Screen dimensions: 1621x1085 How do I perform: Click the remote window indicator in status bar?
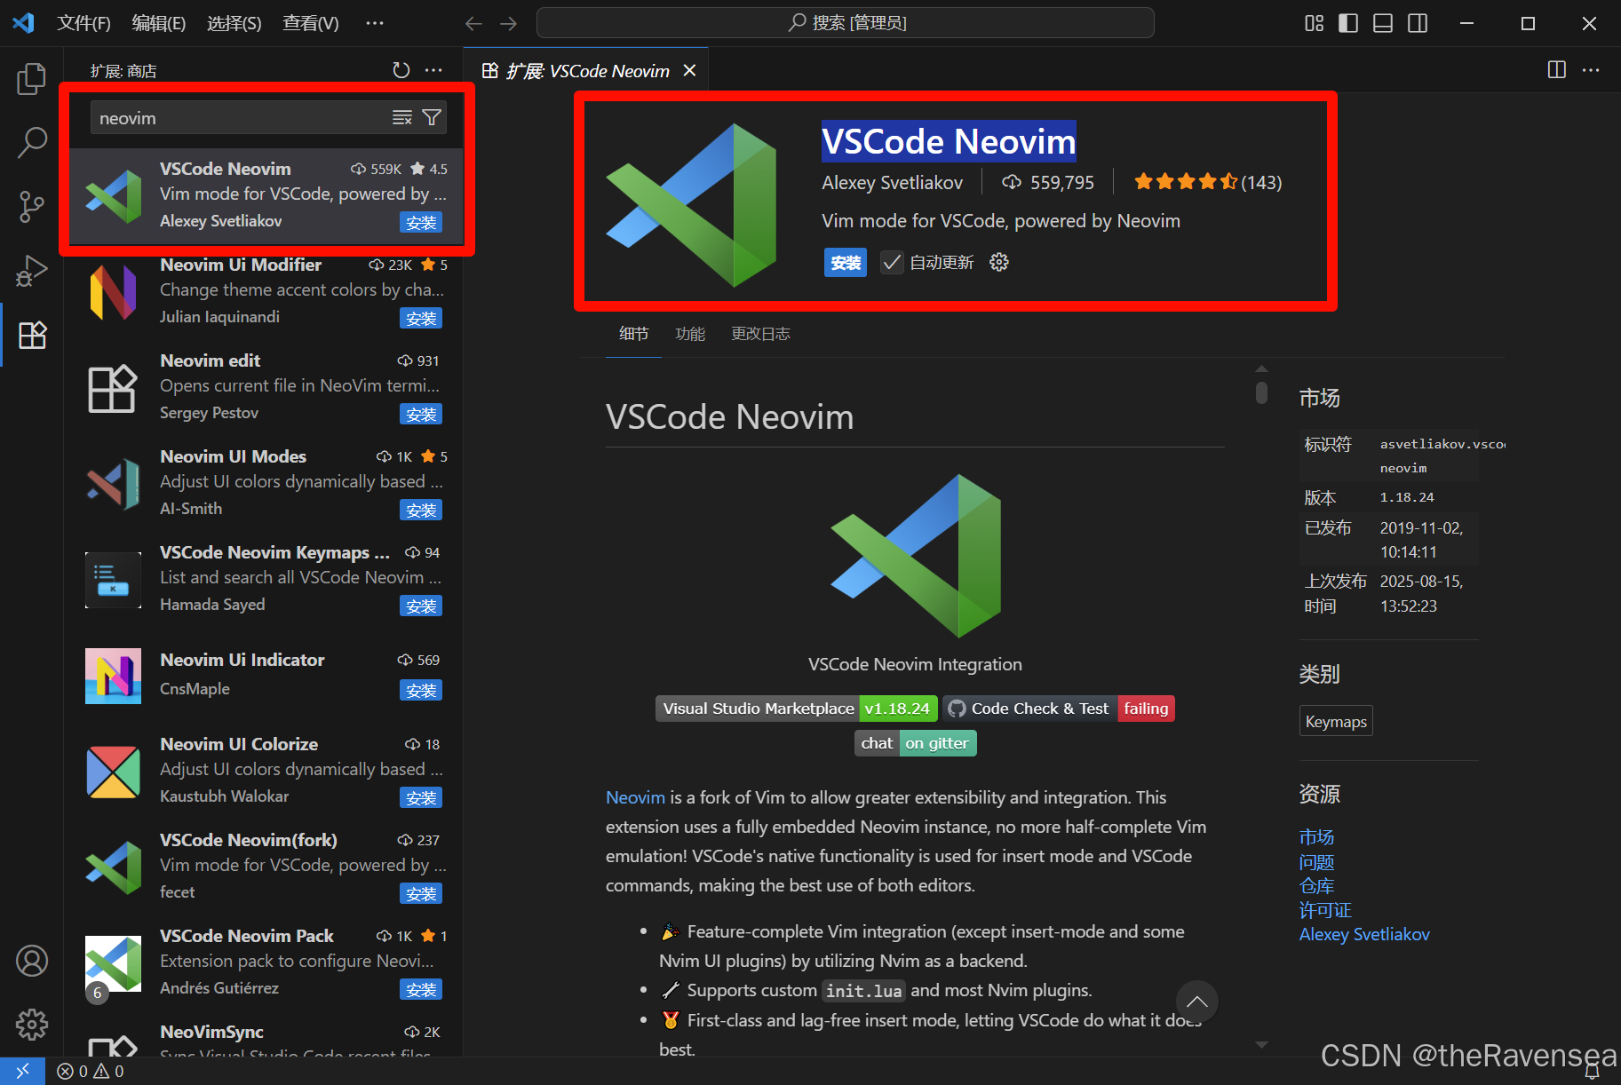coord(22,1072)
